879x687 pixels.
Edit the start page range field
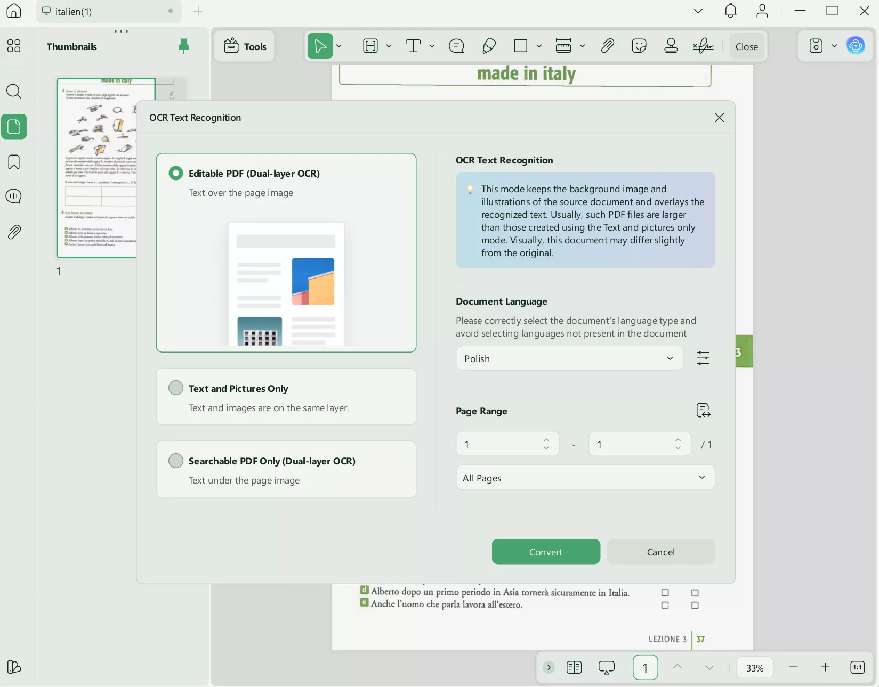tap(507, 444)
